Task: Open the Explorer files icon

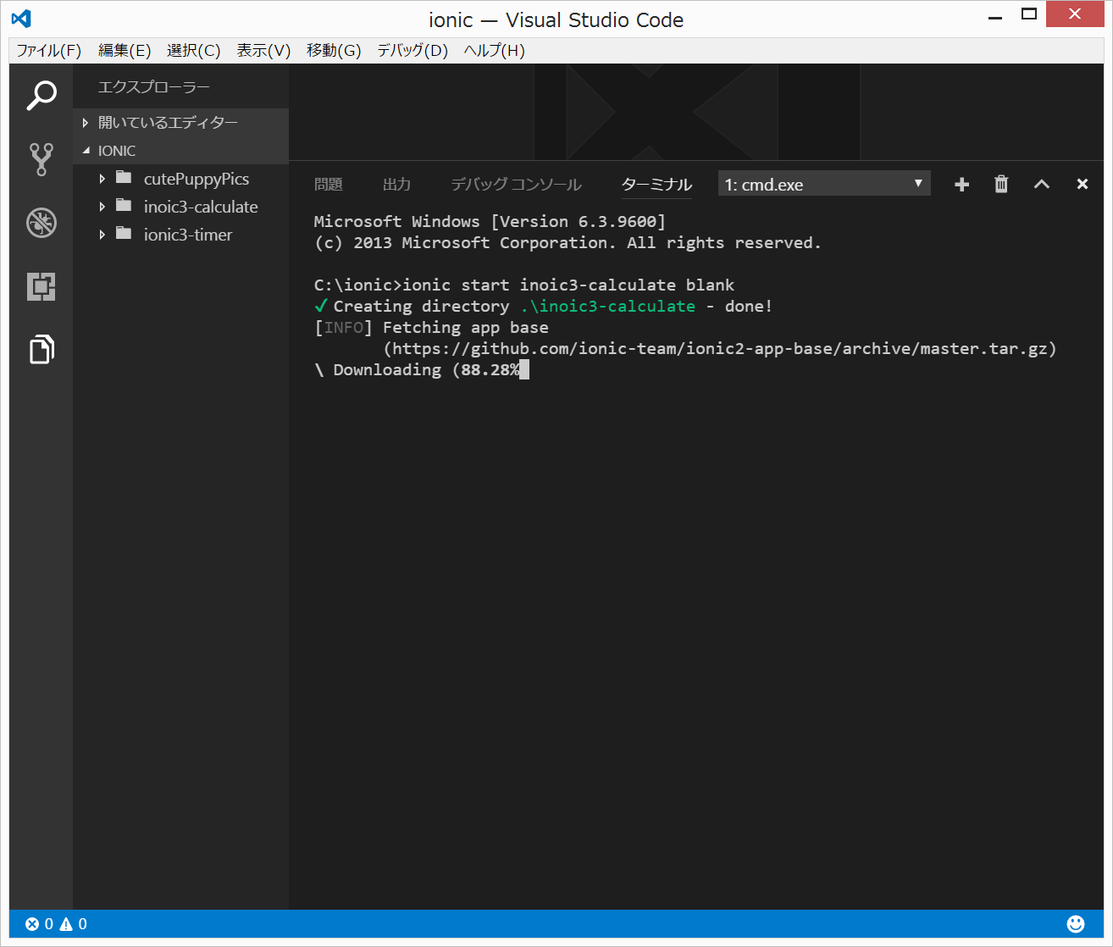Action: point(41,349)
